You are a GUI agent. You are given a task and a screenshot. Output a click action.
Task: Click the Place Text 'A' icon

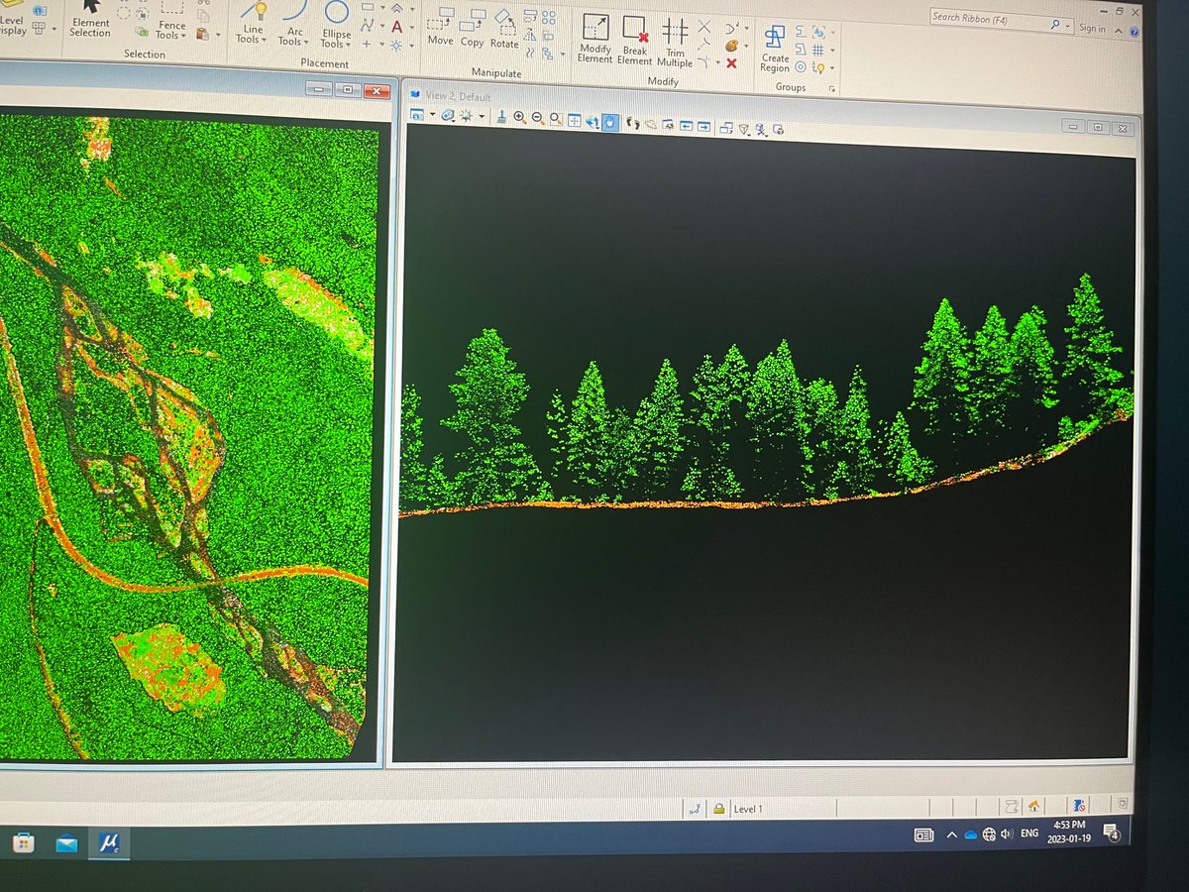pyautogui.click(x=397, y=27)
